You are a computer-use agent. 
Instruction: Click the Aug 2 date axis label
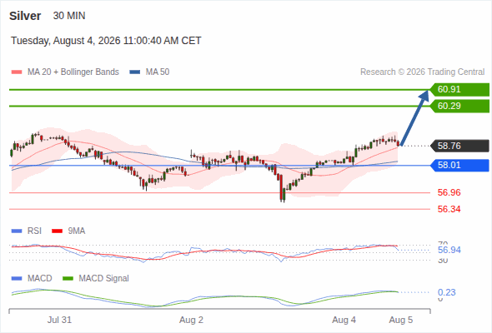[192, 321]
